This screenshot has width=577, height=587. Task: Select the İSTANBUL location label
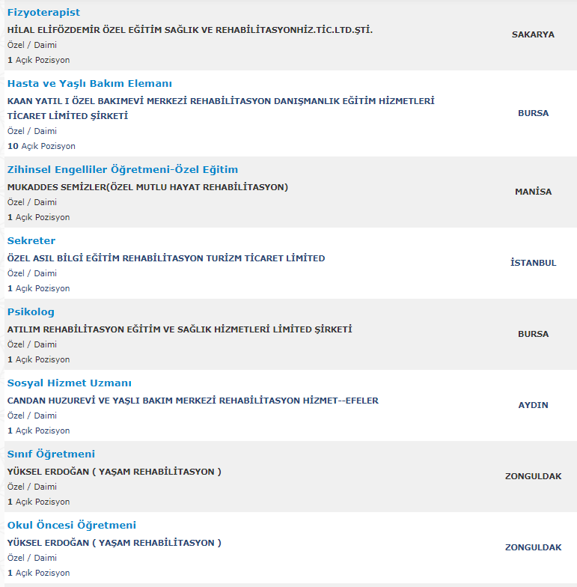tap(533, 263)
